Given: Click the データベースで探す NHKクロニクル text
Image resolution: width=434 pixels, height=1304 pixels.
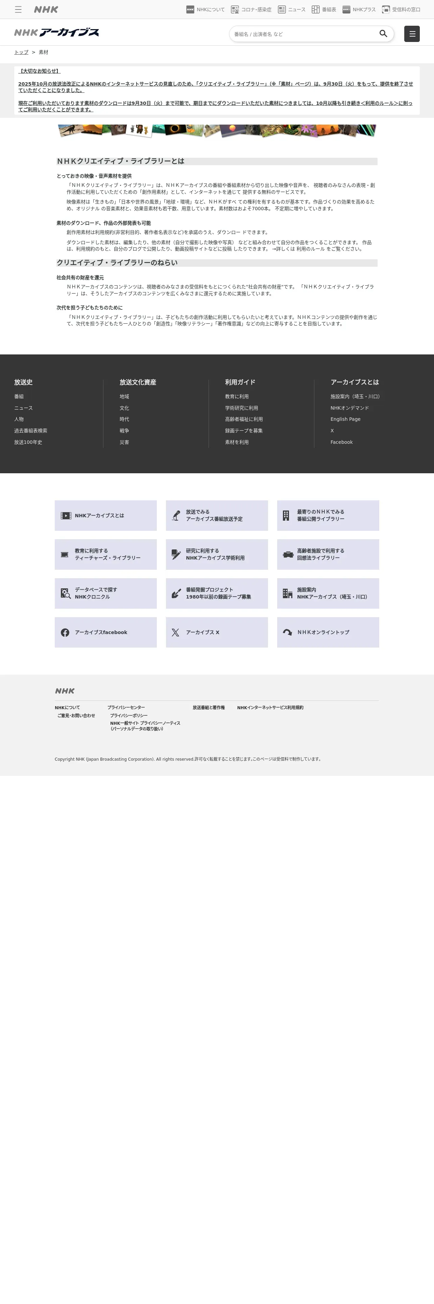Looking at the screenshot, I should pos(96,593).
